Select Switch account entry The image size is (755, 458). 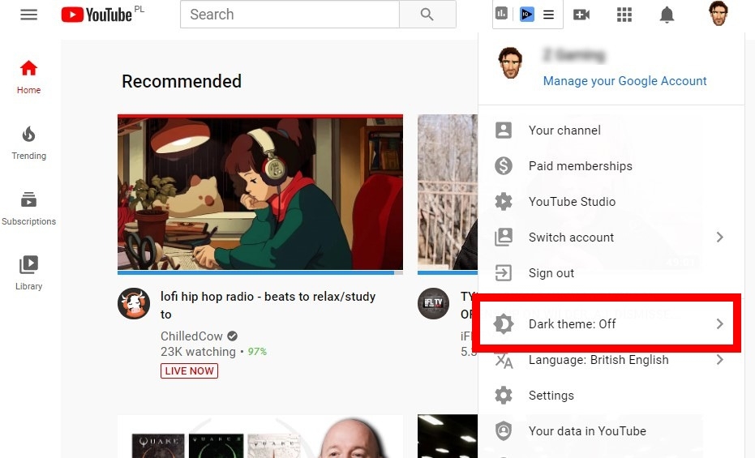(x=611, y=238)
